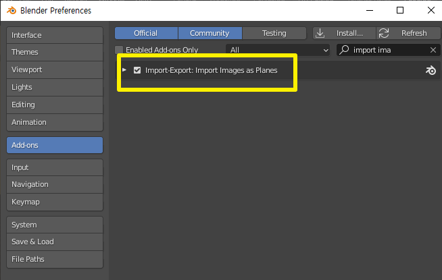Open the Input preferences section
Viewport: 442px width, 280px height.
tap(55, 167)
